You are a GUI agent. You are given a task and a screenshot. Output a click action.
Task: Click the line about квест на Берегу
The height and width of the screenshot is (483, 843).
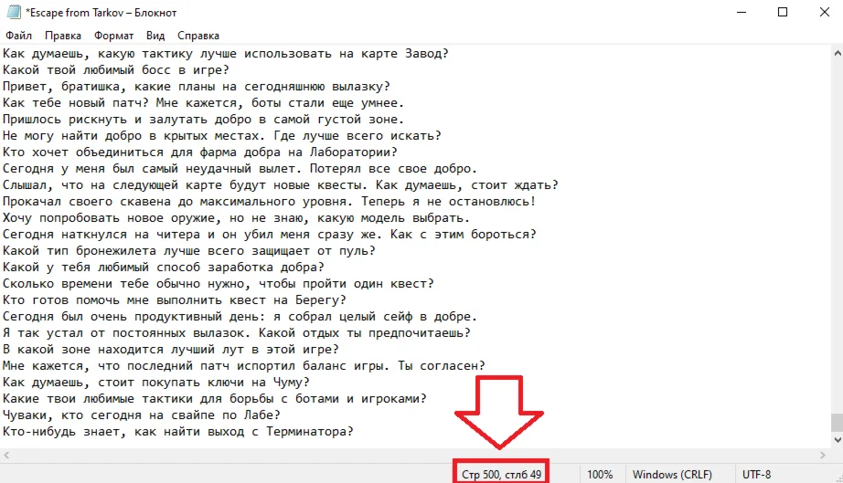click(x=175, y=300)
